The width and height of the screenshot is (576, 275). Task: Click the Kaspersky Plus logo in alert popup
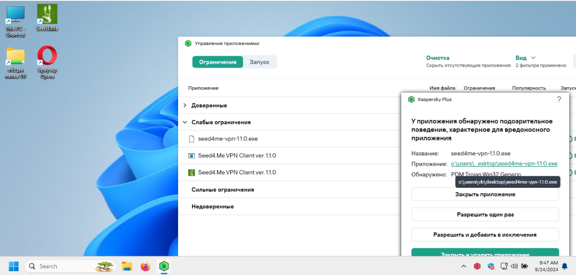point(411,100)
